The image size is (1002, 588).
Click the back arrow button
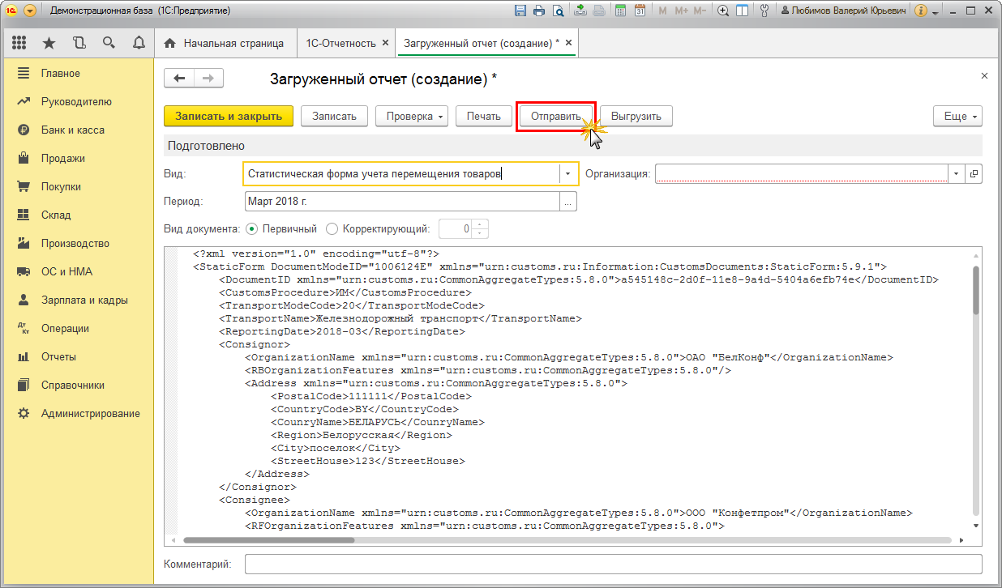click(x=179, y=78)
